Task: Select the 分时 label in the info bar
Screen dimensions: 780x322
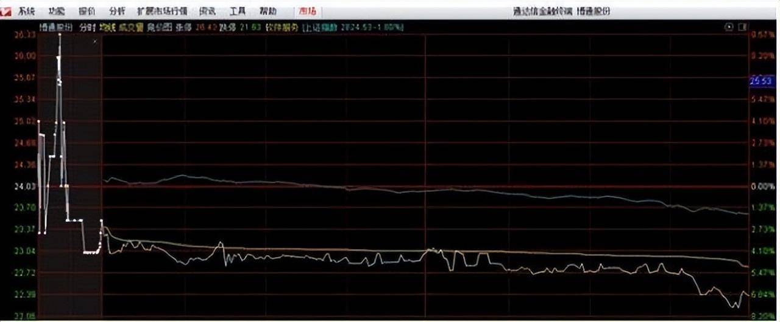Action: pos(87,27)
